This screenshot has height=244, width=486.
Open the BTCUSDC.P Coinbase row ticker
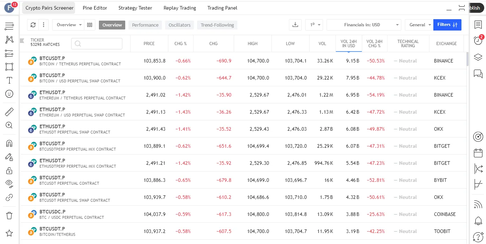coord(52,212)
